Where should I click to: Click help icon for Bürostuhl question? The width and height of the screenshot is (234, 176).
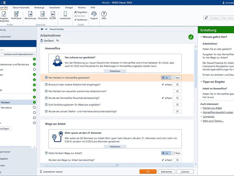46,84
